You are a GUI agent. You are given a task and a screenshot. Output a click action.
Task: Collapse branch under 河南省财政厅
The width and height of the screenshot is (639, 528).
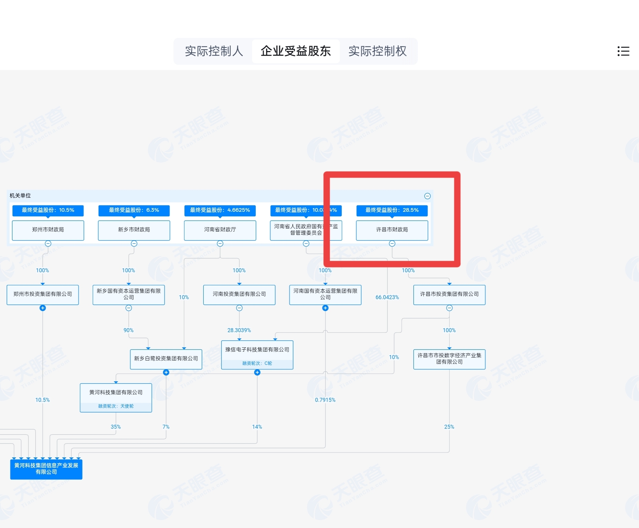click(220, 244)
